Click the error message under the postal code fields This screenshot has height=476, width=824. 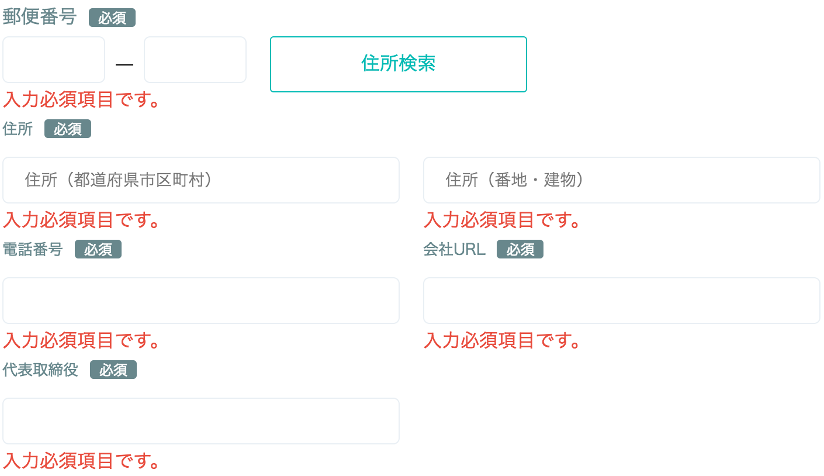pyautogui.click(x=82, y=99)
